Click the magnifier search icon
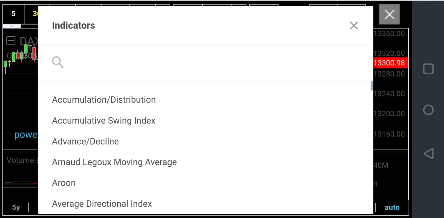The width and height of the screenshot is (444, 218). 58,62
